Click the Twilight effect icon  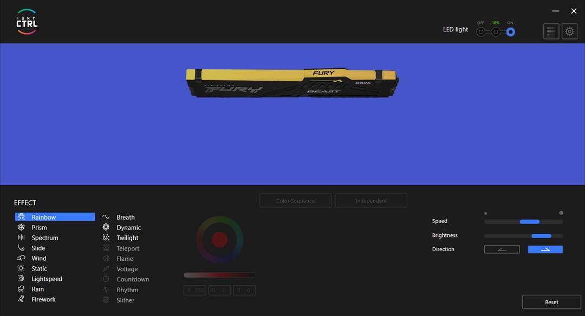point(106,238)
